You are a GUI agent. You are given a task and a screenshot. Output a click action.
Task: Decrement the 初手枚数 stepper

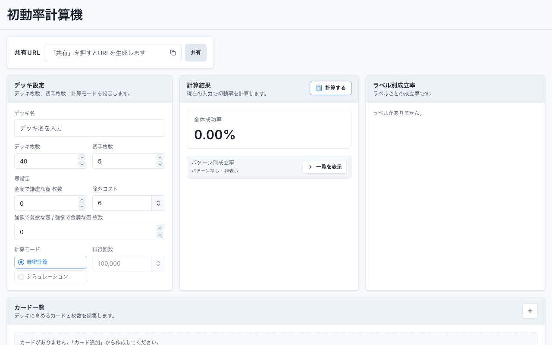pyautogui.click(x=160, y=164)
